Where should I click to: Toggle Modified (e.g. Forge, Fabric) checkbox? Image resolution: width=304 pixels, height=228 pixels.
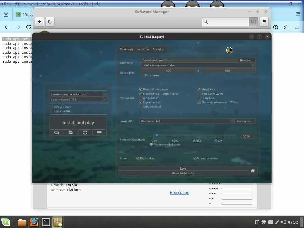coord(140,94)
